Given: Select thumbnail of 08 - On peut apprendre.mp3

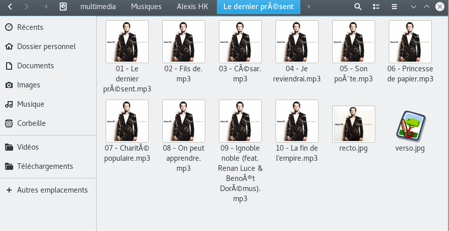Looking at the screenshot, I should [x=184, y=121].
